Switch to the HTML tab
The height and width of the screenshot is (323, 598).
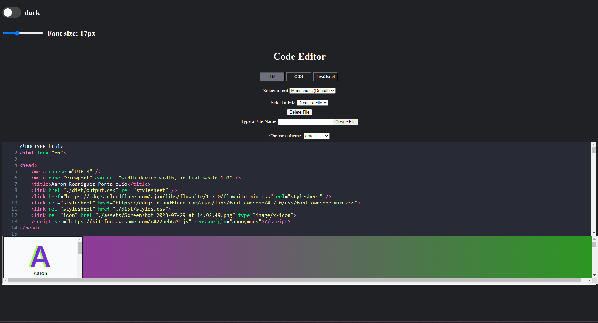point(272,77)
